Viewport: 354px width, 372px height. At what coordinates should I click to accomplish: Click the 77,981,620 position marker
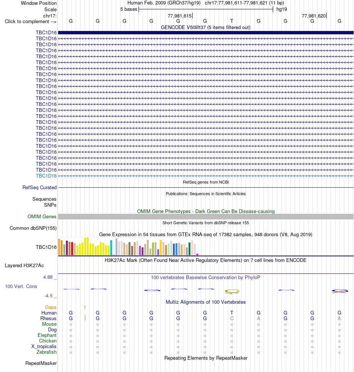pos(314,16)
